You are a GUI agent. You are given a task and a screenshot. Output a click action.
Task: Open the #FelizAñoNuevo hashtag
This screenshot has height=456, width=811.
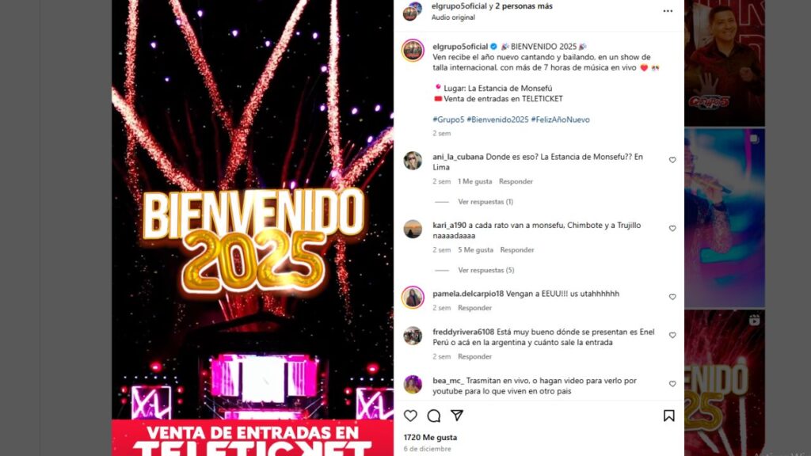[x=560, y=120]
